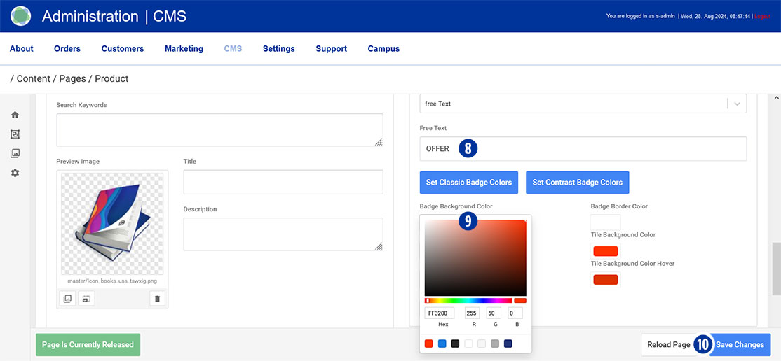
Task: Click Set Classic Badge Colors button
Action: (468, 183)
